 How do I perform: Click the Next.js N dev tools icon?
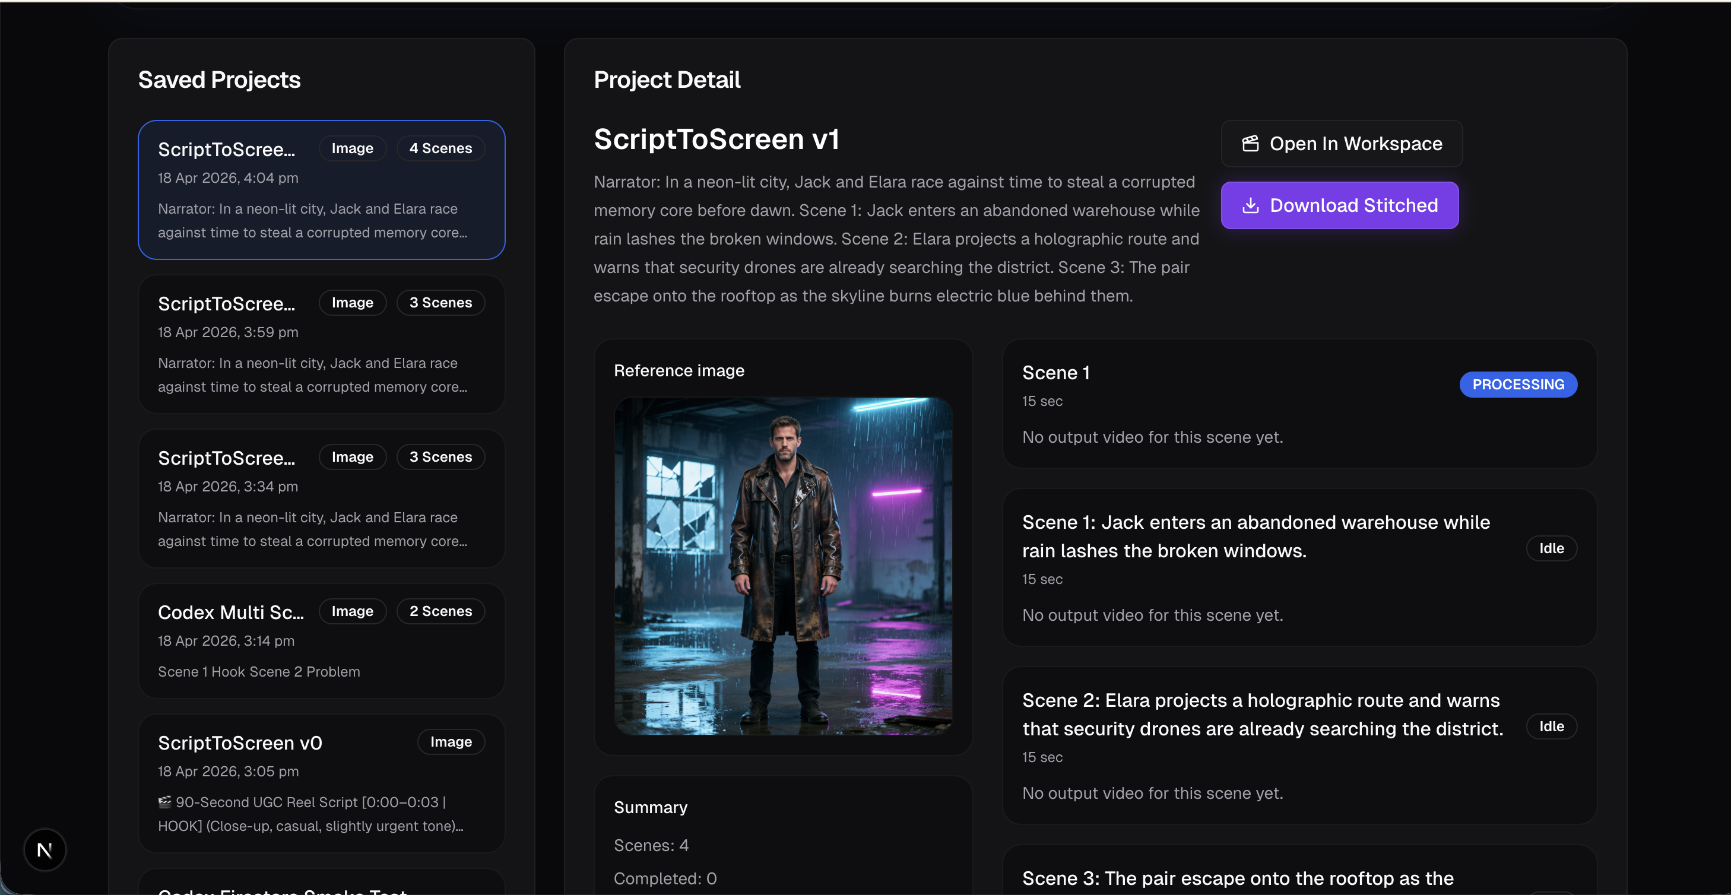tap(45, 850)
